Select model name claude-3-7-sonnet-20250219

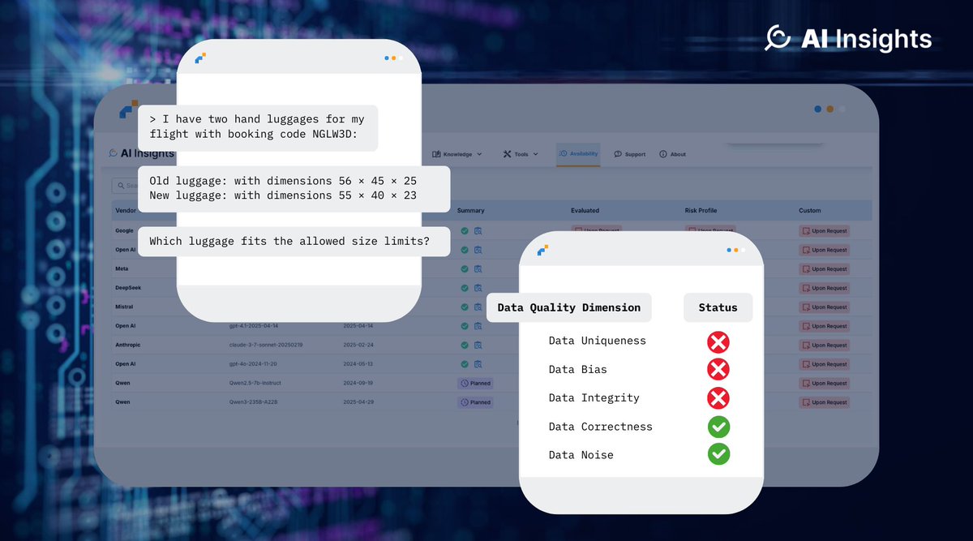coord(266,345)
